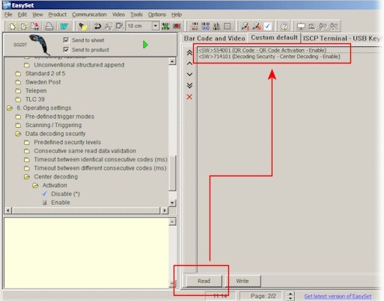
Task: Delete selected command with red X
Action: tap(189, 97)
